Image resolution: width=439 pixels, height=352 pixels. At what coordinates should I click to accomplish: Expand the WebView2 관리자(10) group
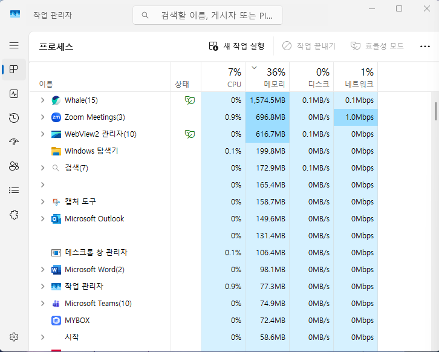42,134
